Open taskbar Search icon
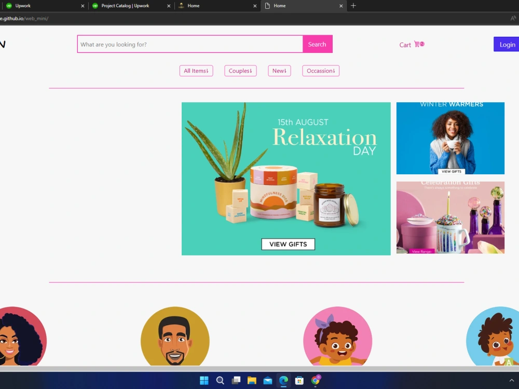Viewport: 519px width, 389px height. [220, 380]
